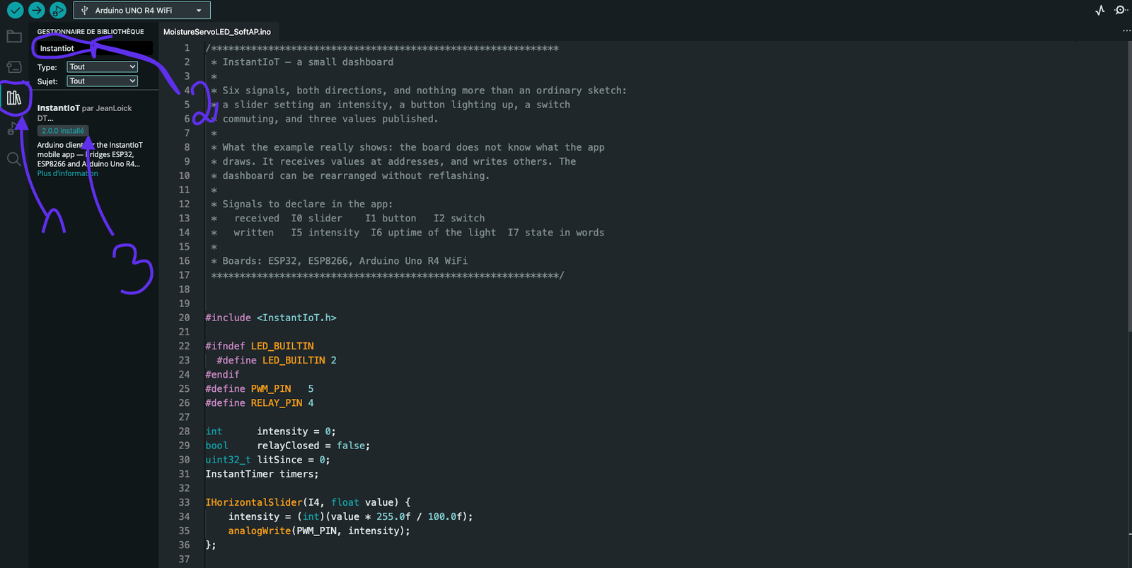The height and width of the screenshot is (568, 1132).
Task: Click the Verify sketch checkmark button
Action: (15, 11)
